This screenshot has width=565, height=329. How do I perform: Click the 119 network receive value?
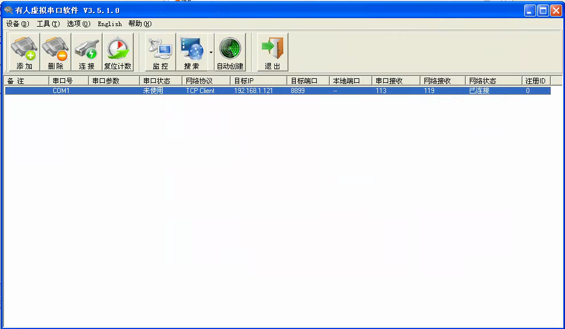[429, 91]
